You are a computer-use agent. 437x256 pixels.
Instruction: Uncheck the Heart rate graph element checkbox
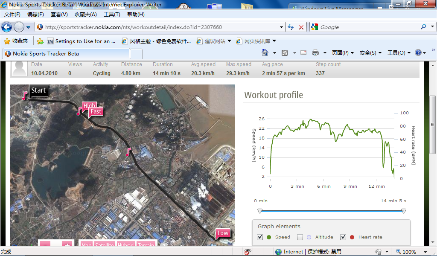343,237
